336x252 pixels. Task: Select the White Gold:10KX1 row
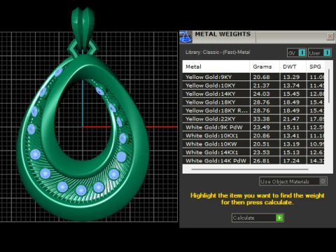tap(253, 136)
